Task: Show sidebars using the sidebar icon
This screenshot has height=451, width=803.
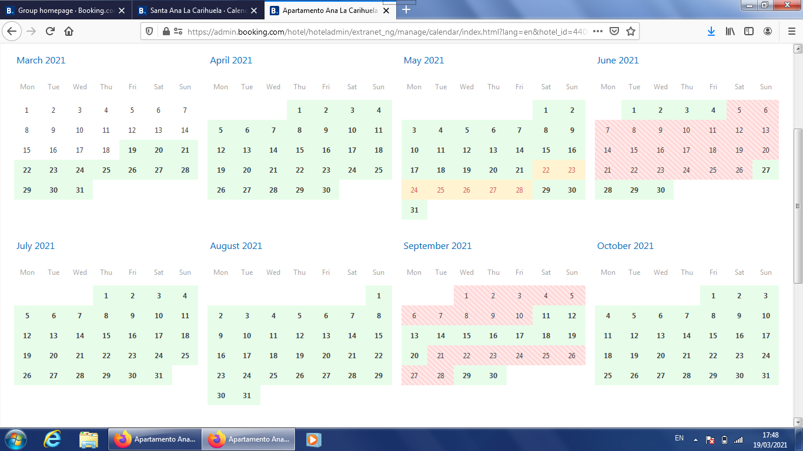Action: (x=749, y=32)
